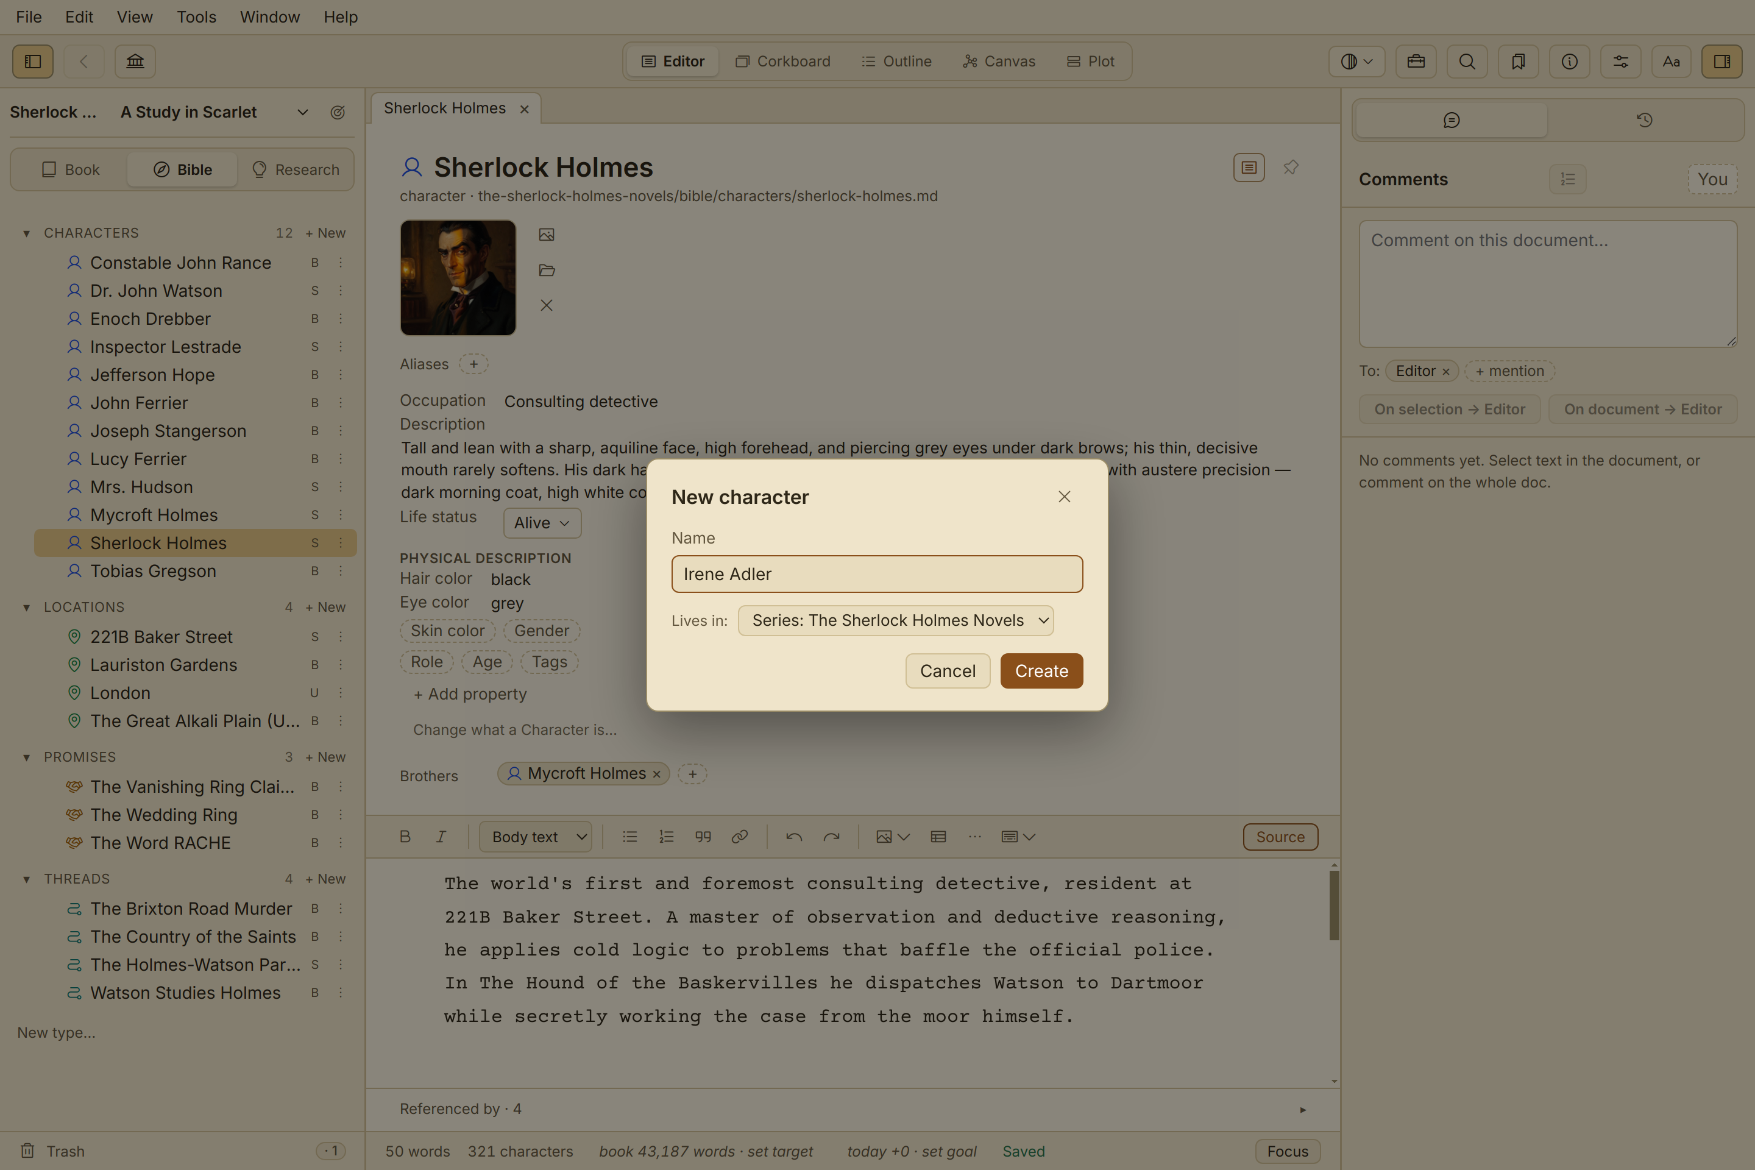This screenshot has height=1170, width=1755.
Task: Open the Life status Alive dropdown
Action: pyautogui.click(x=542, y=523)
